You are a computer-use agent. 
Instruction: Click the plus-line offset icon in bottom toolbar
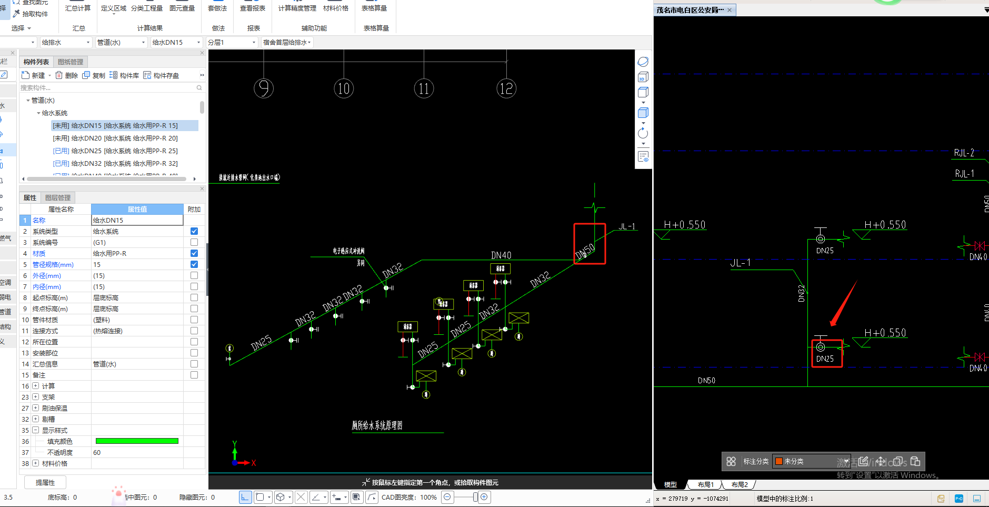pos(336,497)
